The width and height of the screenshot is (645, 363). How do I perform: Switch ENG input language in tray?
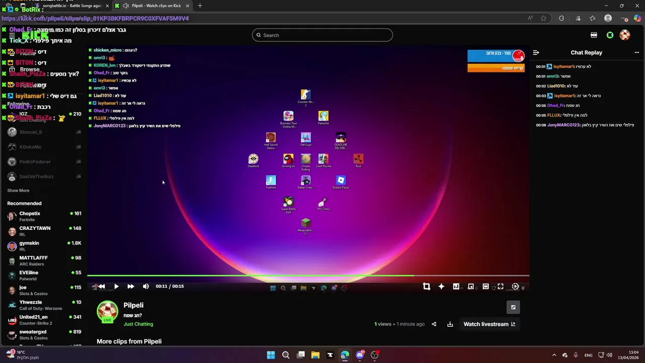(x=589, y=355)
